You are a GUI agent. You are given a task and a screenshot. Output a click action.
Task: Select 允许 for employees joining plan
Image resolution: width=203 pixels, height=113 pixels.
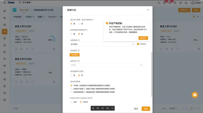pos(71,102)
